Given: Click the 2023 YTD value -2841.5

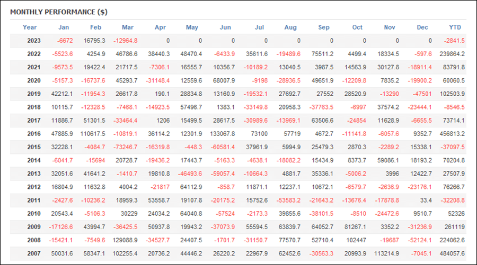Looking at the screenshot, I should [454, 41].
